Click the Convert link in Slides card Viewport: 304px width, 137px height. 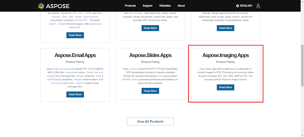133,69
